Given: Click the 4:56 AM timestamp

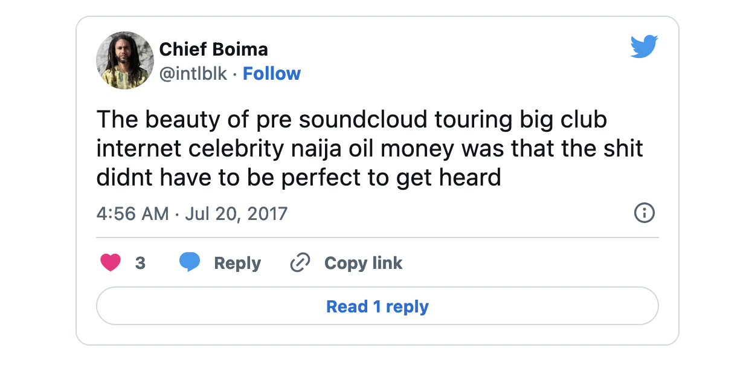Looking at the screenshot, I should coord(132,213).
